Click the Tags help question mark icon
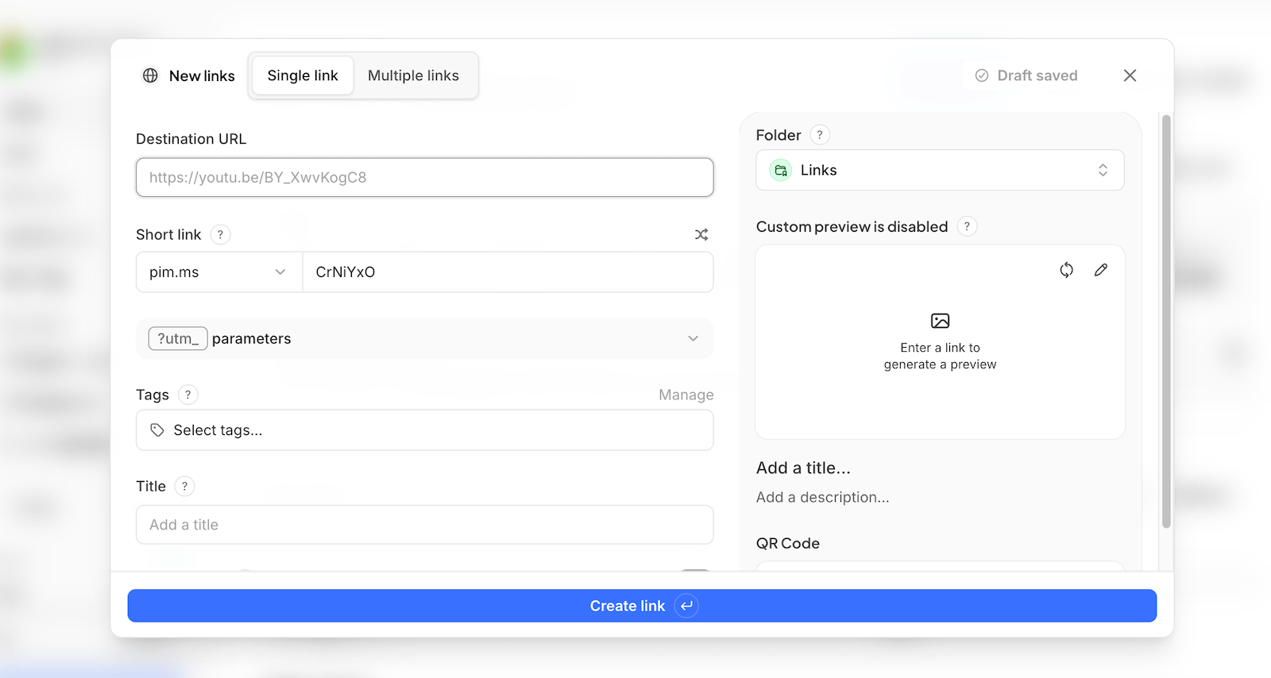 click(187, 395)
